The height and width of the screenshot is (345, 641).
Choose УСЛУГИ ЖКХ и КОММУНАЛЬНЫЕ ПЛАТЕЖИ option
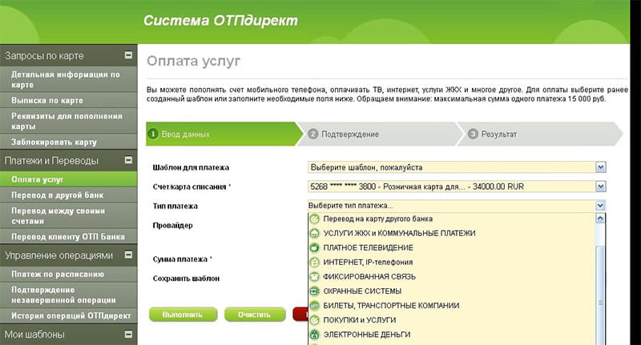click(x=452, y=233)
